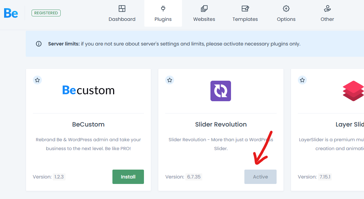Image resolution: width=364 pixels, height=199 pixels.
Task: Click the Slider Revolution purple logo
Action: tap(220, 91)
